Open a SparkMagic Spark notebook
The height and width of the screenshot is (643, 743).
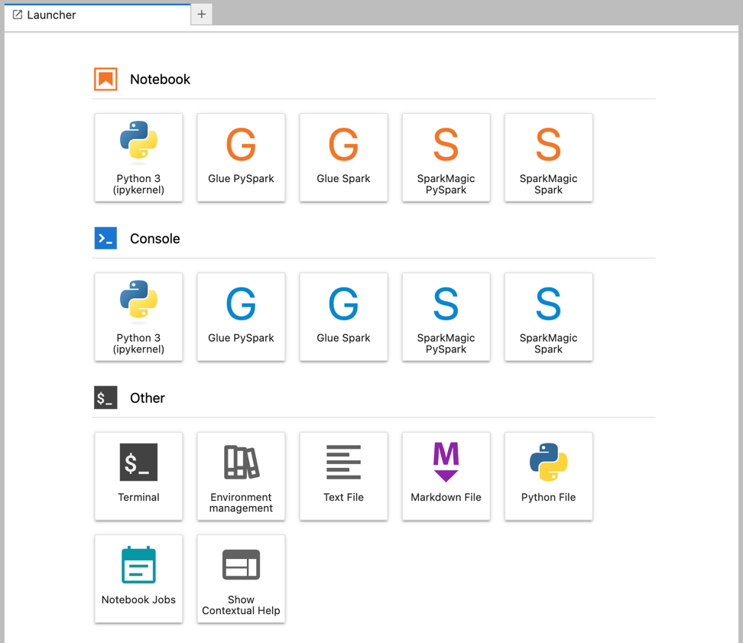548,158
